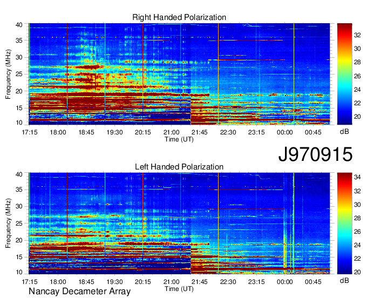Click the 35 MHz tick on Right Handed plot
This screenshot has height=298, width=367.
pos(19,40)
